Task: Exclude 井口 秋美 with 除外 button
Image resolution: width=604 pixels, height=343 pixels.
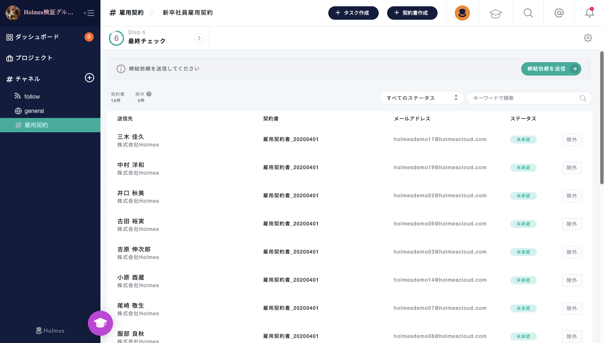Action: click(x=572, y=196)
